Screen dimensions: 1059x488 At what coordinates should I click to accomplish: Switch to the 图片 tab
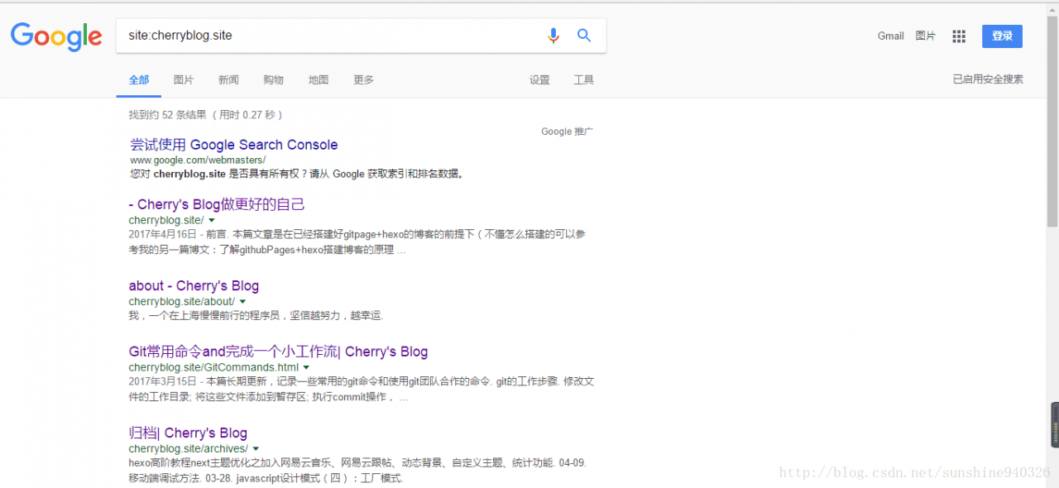click(184, 80)
